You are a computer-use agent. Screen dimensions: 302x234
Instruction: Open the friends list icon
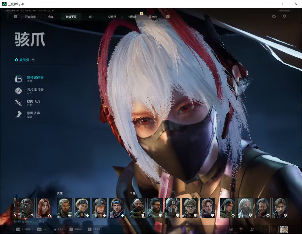pyautogui.click(x=252, y=229)
